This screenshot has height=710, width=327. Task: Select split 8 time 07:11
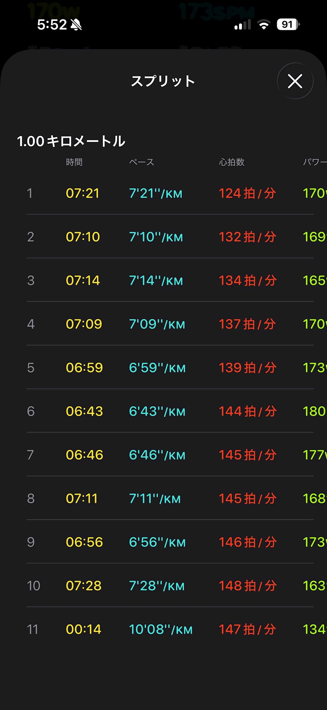tap(81, 499)
